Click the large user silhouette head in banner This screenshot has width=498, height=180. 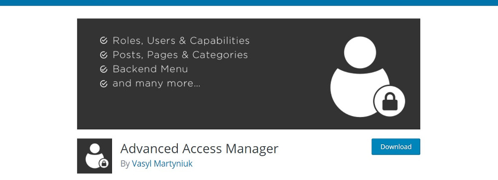click(x=360, y=53)
